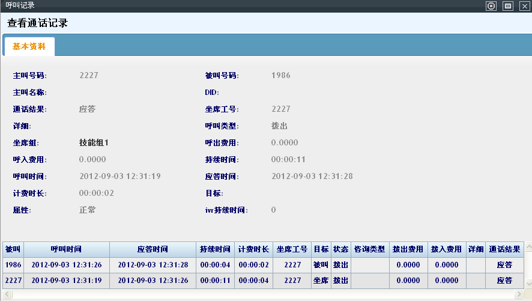
Task: Sort table by 被叫 column header
Action: (x=13, y=249)
